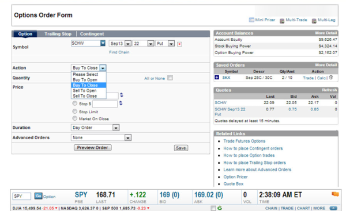
Task: Click the blue Go button beside SPY field
Action: click(x=38, y=196)
